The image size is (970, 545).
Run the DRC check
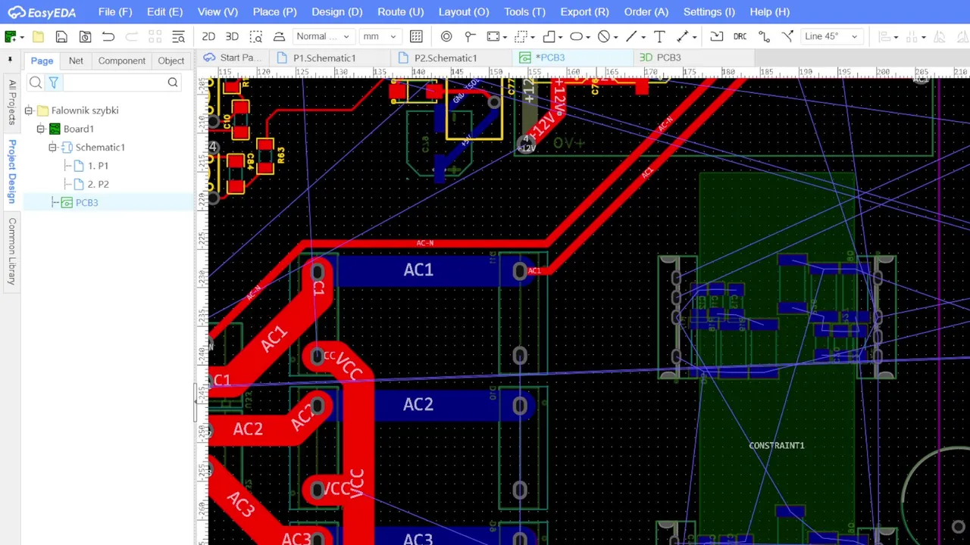coord(740,36)
